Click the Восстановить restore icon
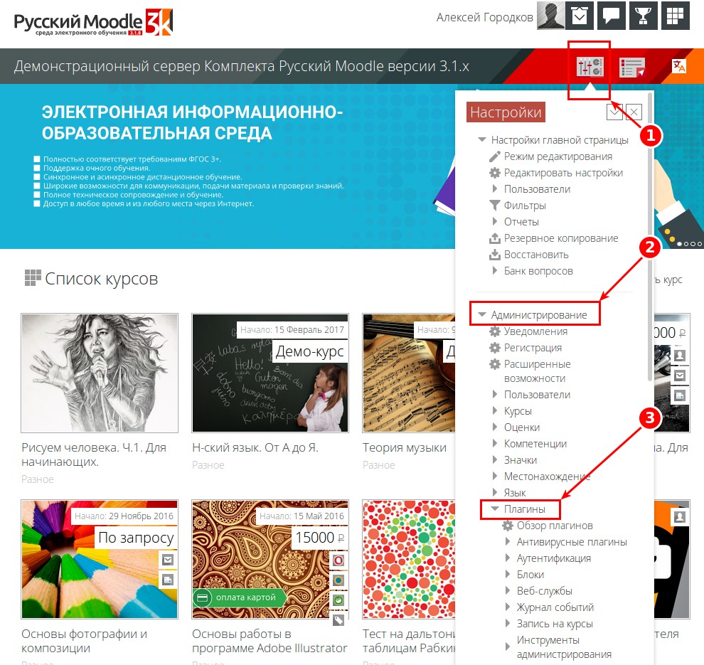Viewport: 704px width, 665px height. (494, 255)
